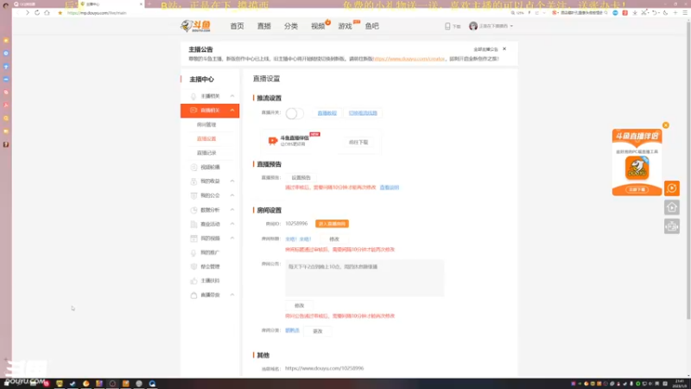Click 修改 below the room announcement box
This screenshot has width=691, height=389.
pos(299,306)
